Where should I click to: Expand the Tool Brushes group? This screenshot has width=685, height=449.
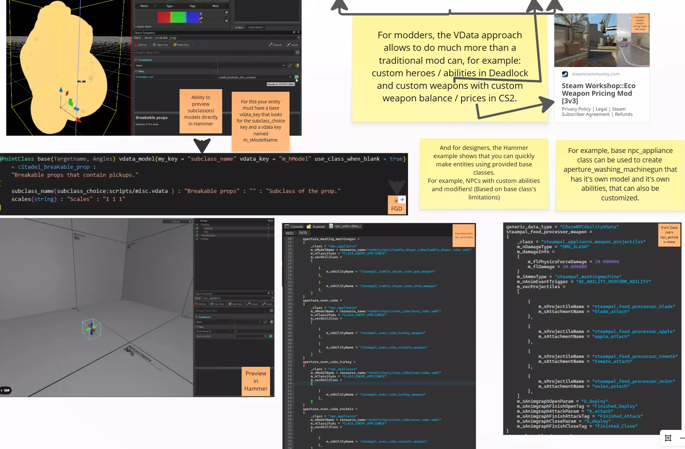click(x=200, y=235)
